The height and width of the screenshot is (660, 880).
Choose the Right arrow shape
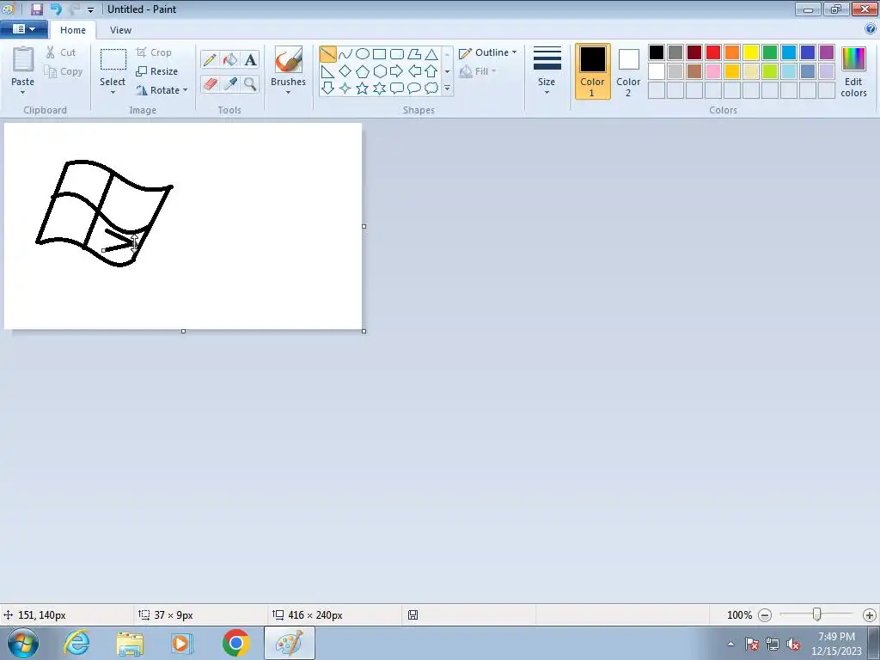coord(397,71)
